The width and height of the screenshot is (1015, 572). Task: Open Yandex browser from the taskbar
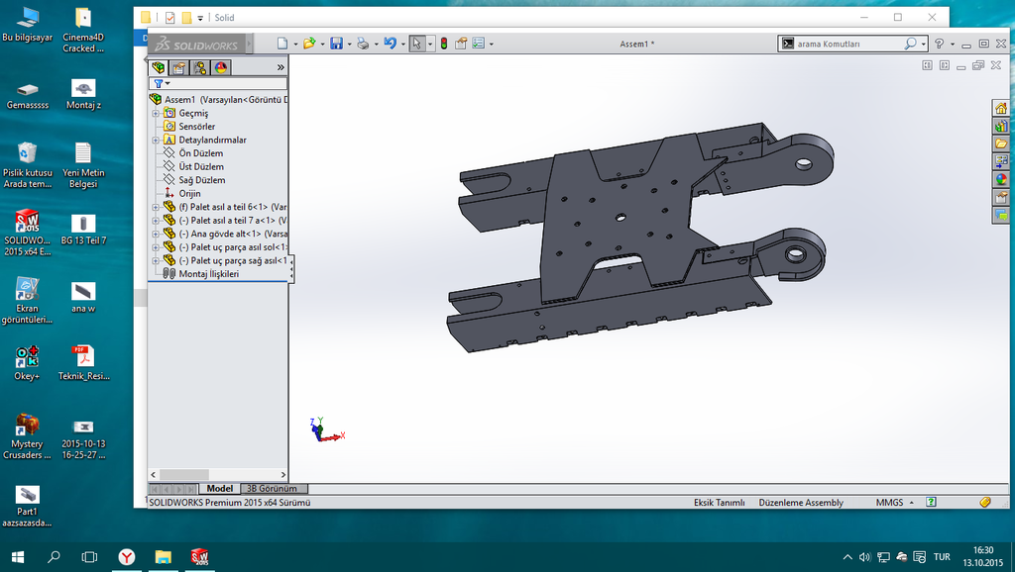click(x=127, y=557)
